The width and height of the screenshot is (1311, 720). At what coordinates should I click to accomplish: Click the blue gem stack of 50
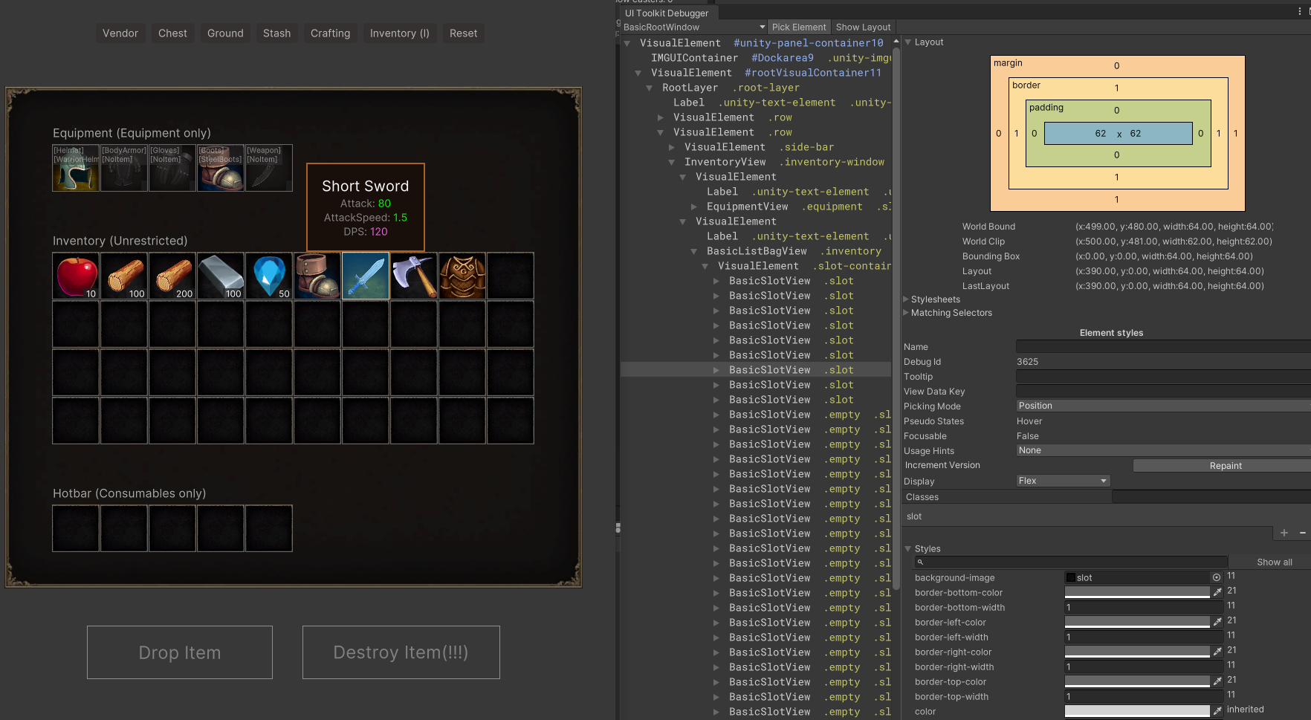(x=269, y=276)
